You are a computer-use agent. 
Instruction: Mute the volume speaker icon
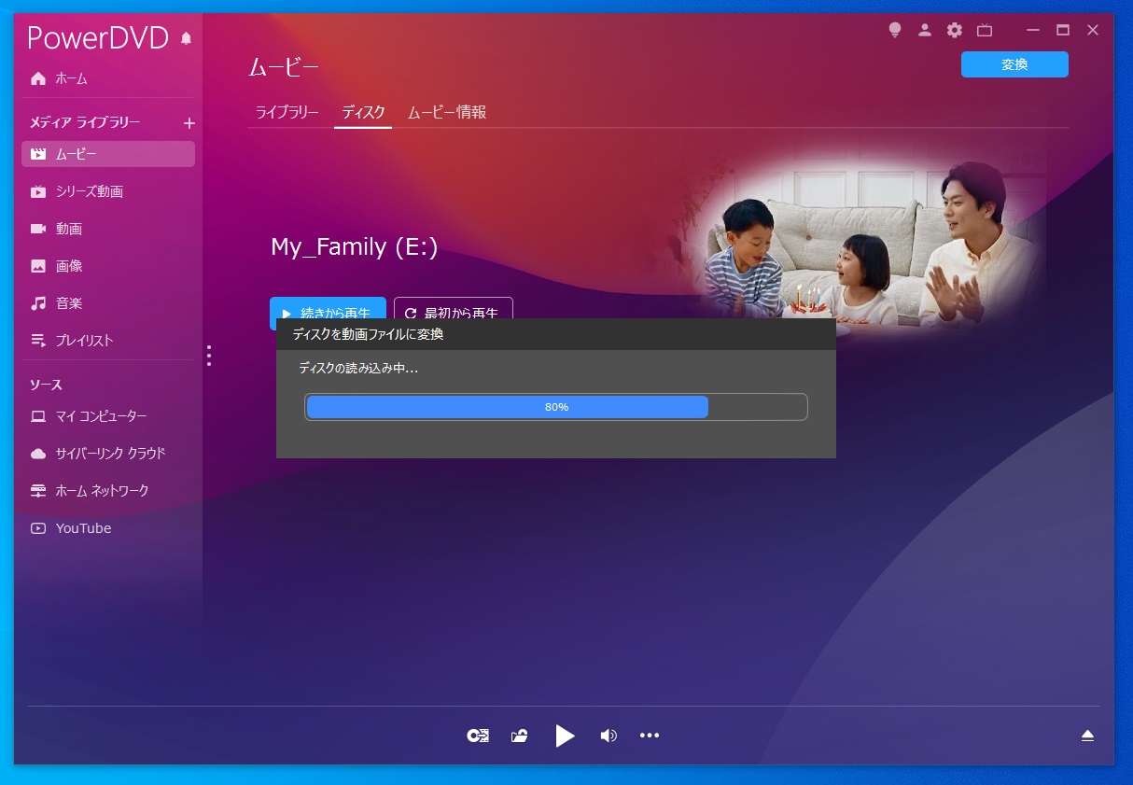(608, 736)
